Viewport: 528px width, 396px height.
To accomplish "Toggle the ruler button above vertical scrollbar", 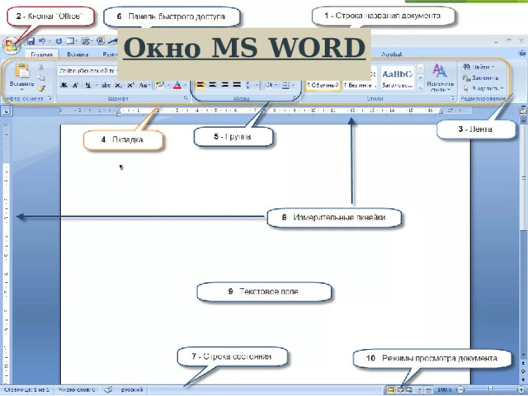I will tap(522, 111).
